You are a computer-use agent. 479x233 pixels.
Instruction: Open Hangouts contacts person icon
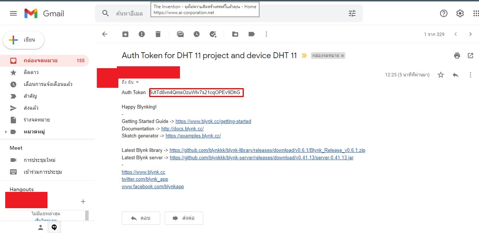[41, 227]
